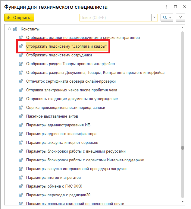
Task: Select Пакетное выставление актов
Action: pos(52,116)
